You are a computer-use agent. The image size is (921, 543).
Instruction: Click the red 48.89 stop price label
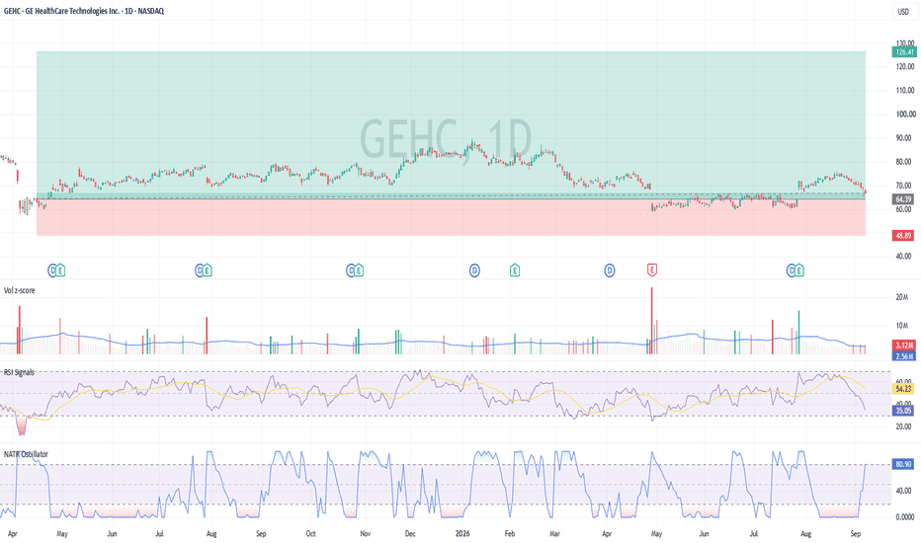(903, 235)
